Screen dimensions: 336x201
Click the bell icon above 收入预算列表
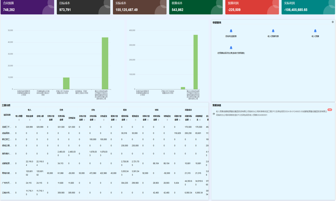[273, 31]
